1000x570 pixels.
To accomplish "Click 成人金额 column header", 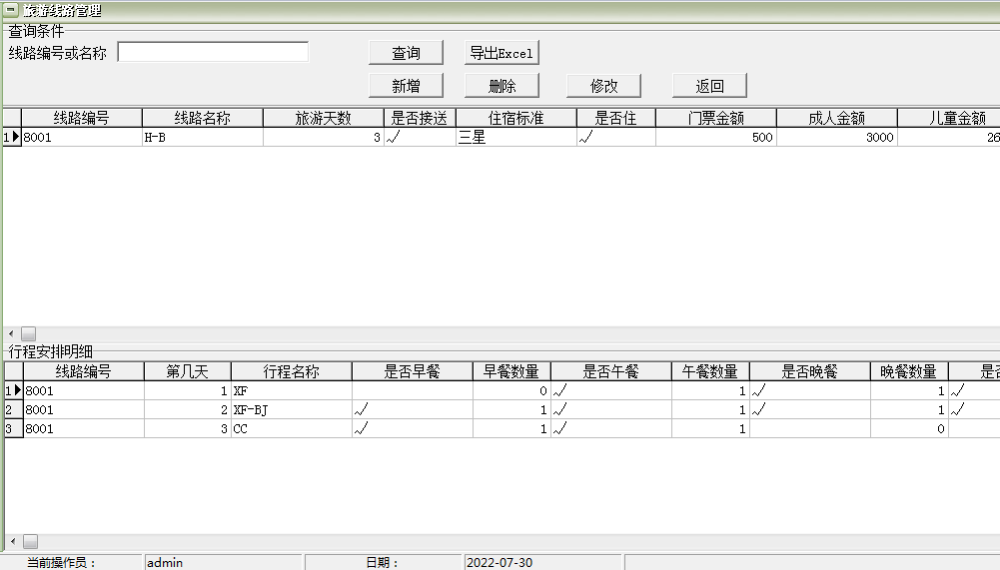I will pos(837,118).
